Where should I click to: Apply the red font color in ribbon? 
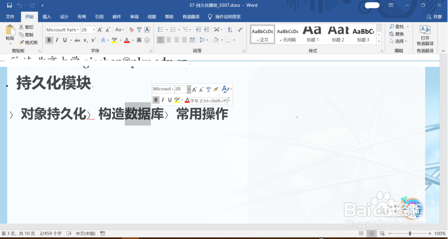[127, 40]
